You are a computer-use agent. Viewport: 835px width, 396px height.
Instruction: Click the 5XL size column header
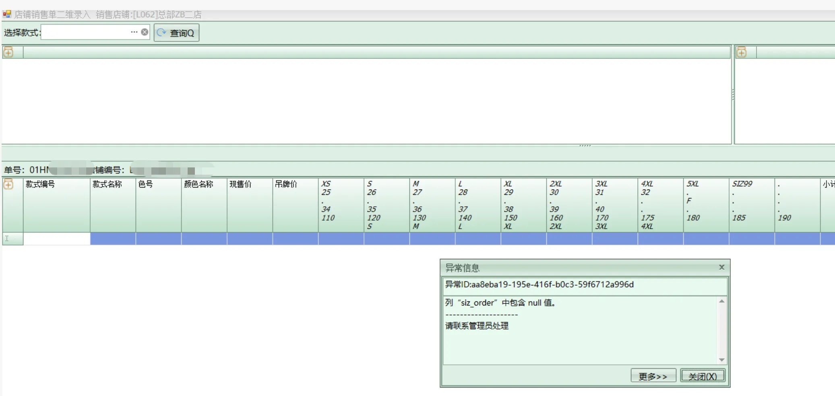[x=706, y=205]
